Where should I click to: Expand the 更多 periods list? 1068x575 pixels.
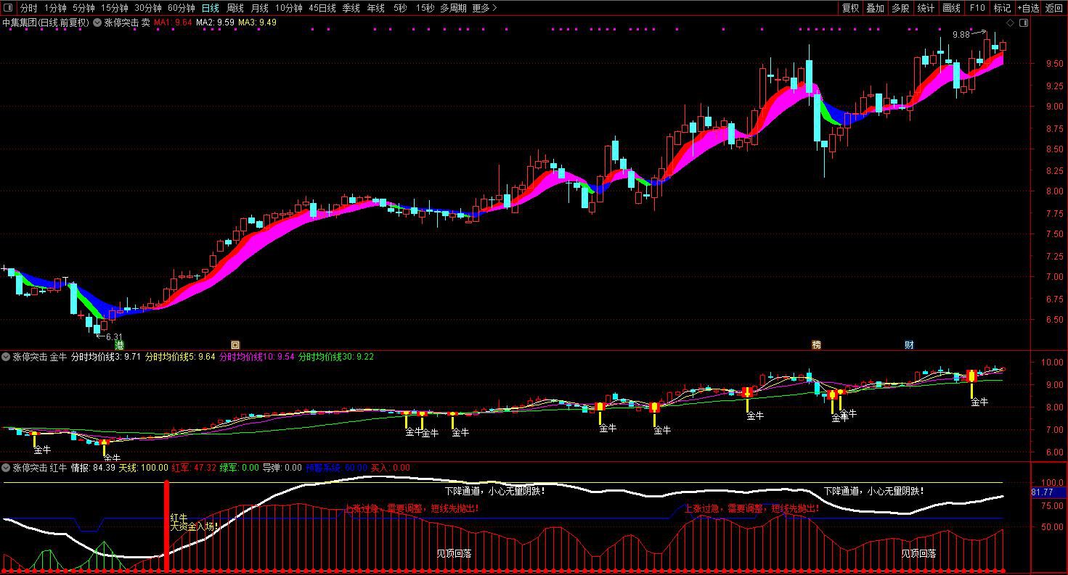pos(484,8)
